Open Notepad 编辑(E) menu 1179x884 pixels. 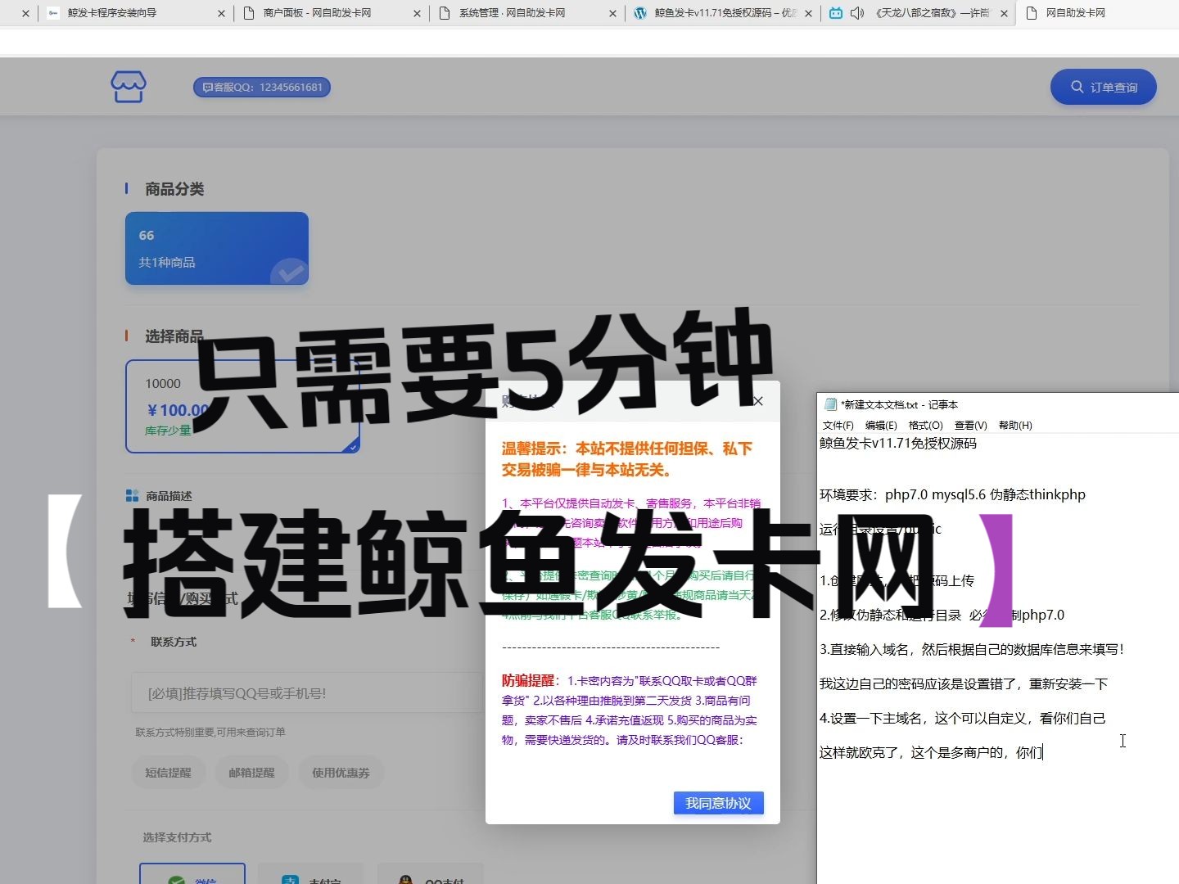pyautogui.click(x=881, y=426)
